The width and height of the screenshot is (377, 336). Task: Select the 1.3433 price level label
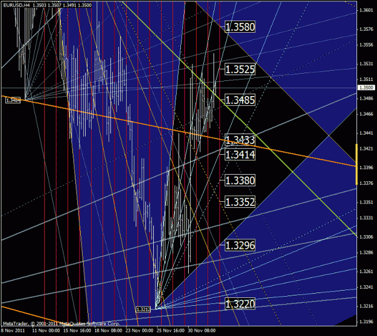coord(240,140)
